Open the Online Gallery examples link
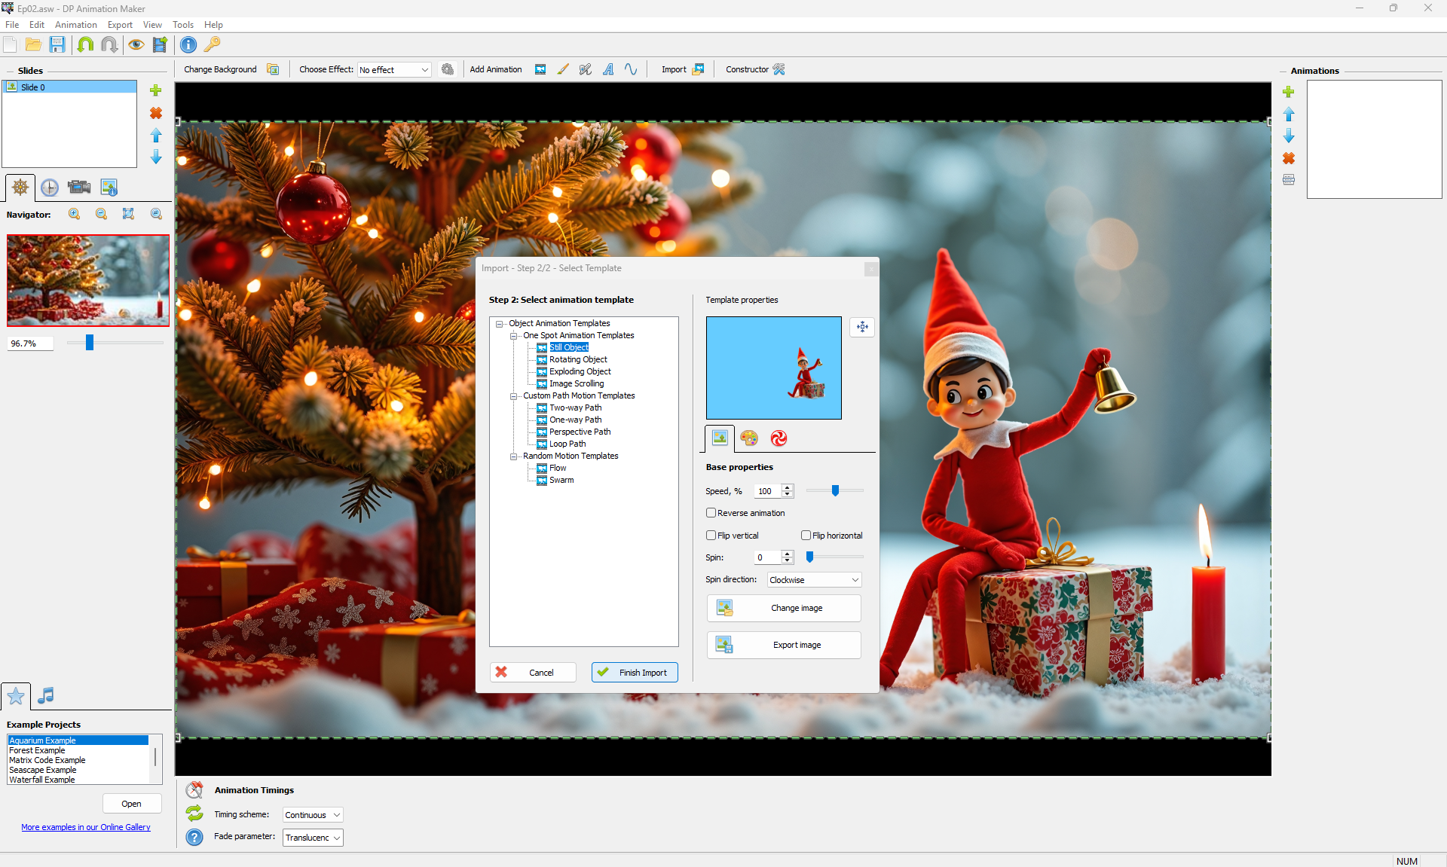Screen dimensions: 1447x867 86,827
